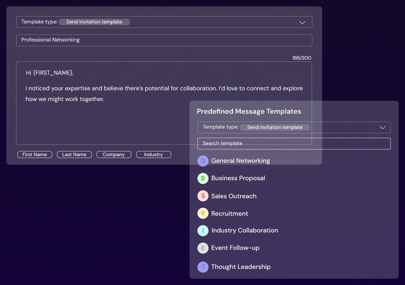
Task: Click the purple G icon for General Networking
Action: pos(203,161)
